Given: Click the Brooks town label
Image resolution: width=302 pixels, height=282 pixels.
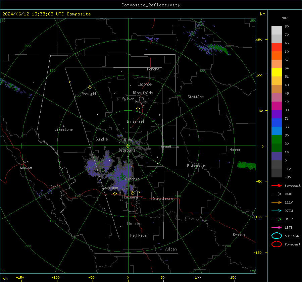Looking at the screenshot, I should [x=239, y=235].
